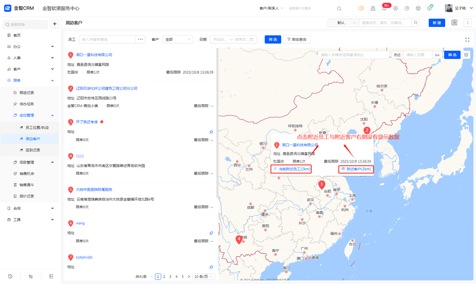Click the trash icon beside map filter
Screen dimensions: 476x284
(466, 55)
